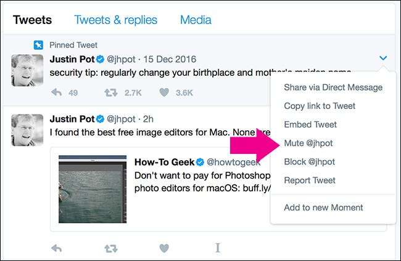The height and width of the screenshot is (261, 401).
Task: Click Justin Pot's verified badge on pinned tweet
Action: tap(99, 60)
